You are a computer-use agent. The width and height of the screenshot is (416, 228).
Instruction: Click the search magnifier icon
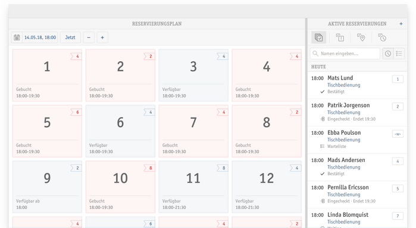tap(315, 53)
